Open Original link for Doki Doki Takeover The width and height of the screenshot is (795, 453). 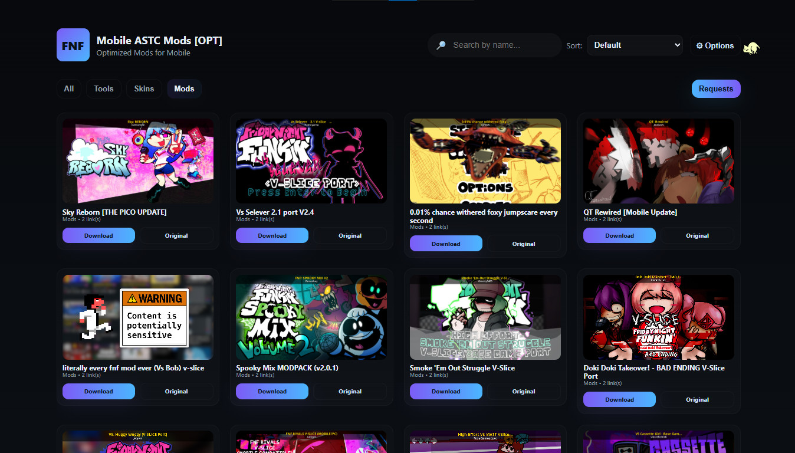pos(697,399)
